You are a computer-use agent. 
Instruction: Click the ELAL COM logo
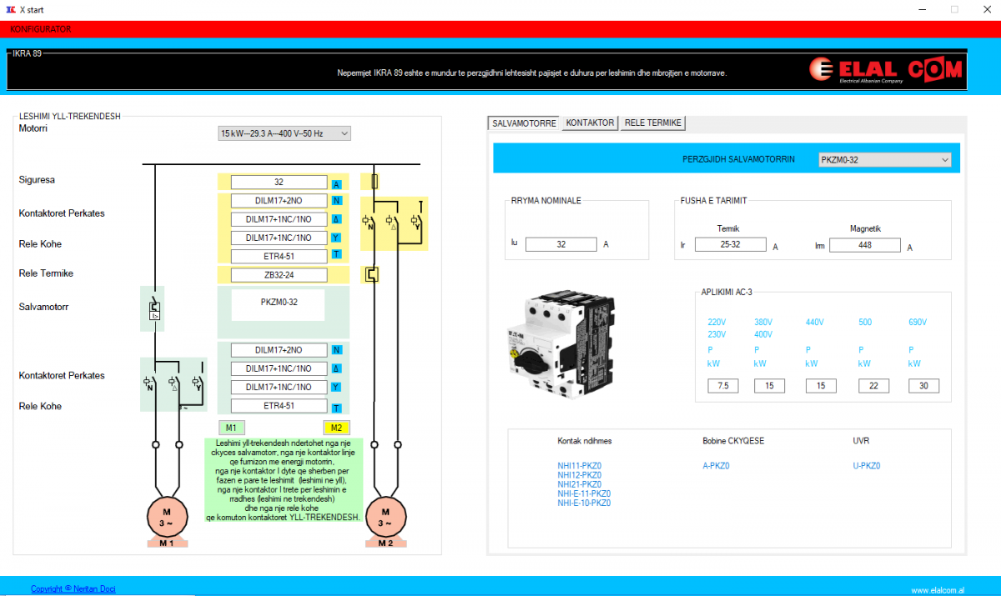coord(887,71)
